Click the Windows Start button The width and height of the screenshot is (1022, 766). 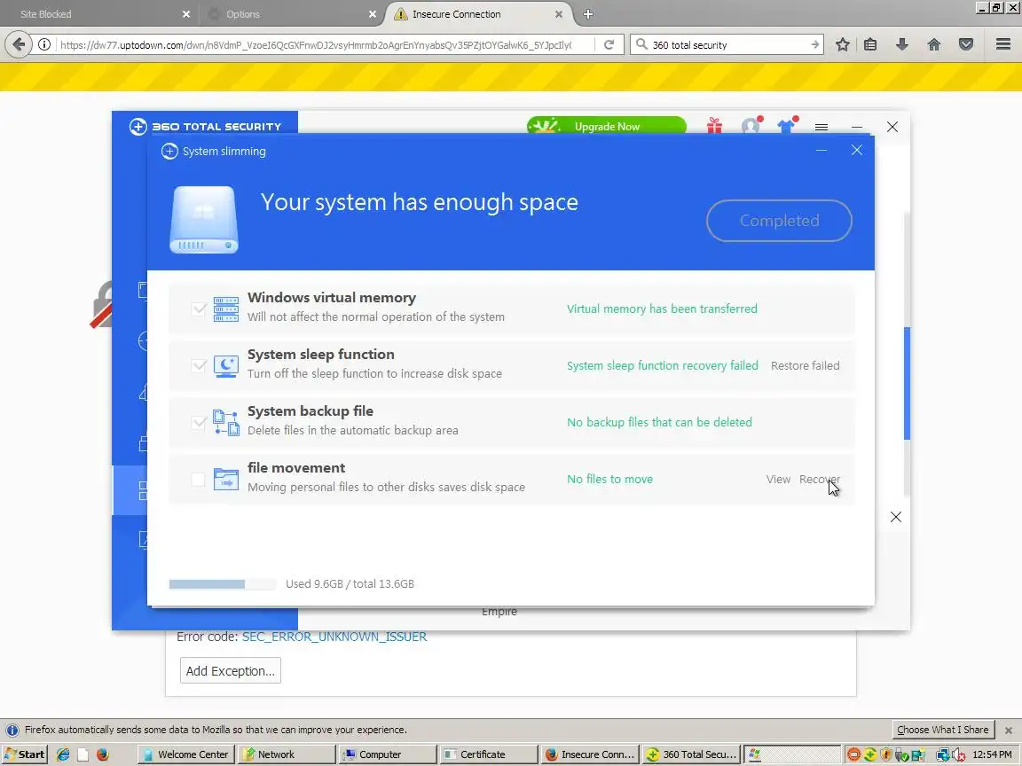tap(24, 754)
